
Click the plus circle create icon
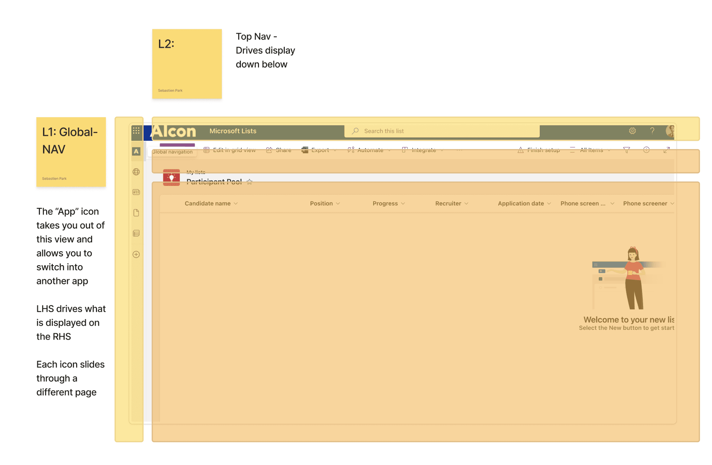[136, 254]
